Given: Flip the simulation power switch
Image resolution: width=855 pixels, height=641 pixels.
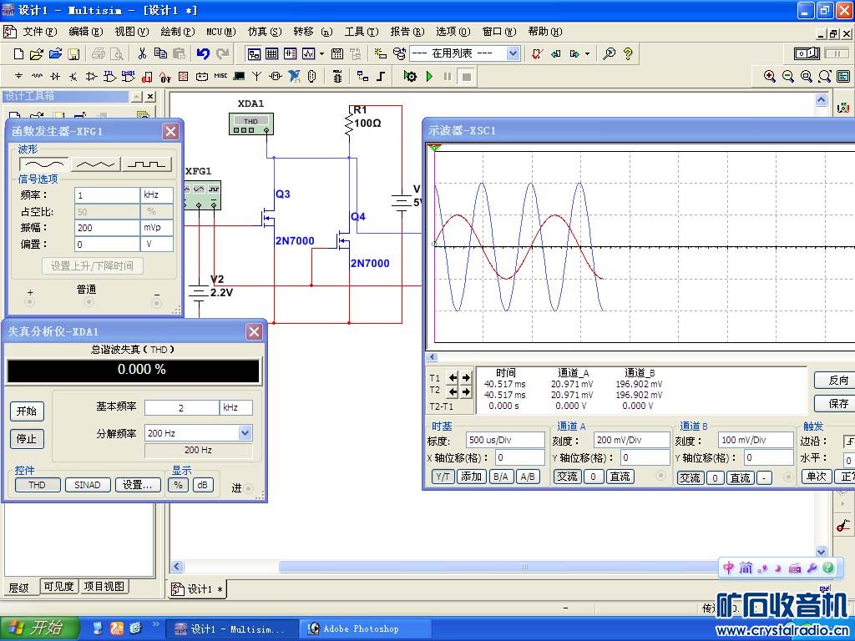Looking at the screenshot, I should 807,53.
